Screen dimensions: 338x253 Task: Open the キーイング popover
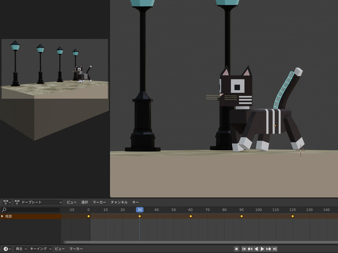click(x=41, y=249)
